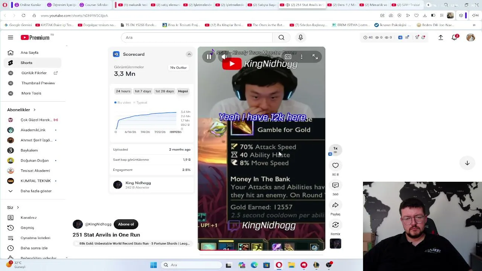Image resolution: width=482 pixels, height=271 pixels.
Task: Open Çok Güzel Hareketler subscription
Action: pos(33,120)
